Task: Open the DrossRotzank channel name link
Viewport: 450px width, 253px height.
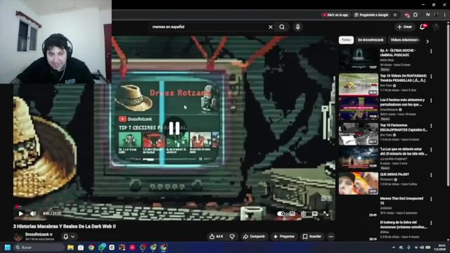Action: tap(37, 234)
